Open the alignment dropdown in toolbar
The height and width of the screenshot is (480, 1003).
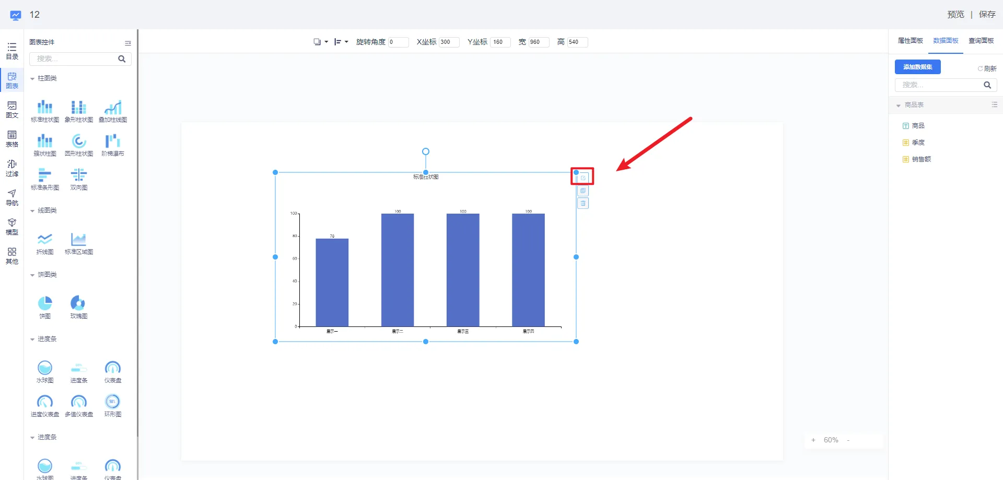click(341, 42)
